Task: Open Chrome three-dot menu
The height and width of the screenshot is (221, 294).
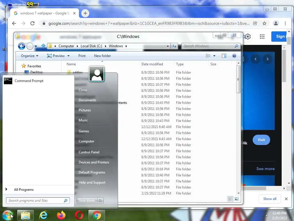Action: 285,23
